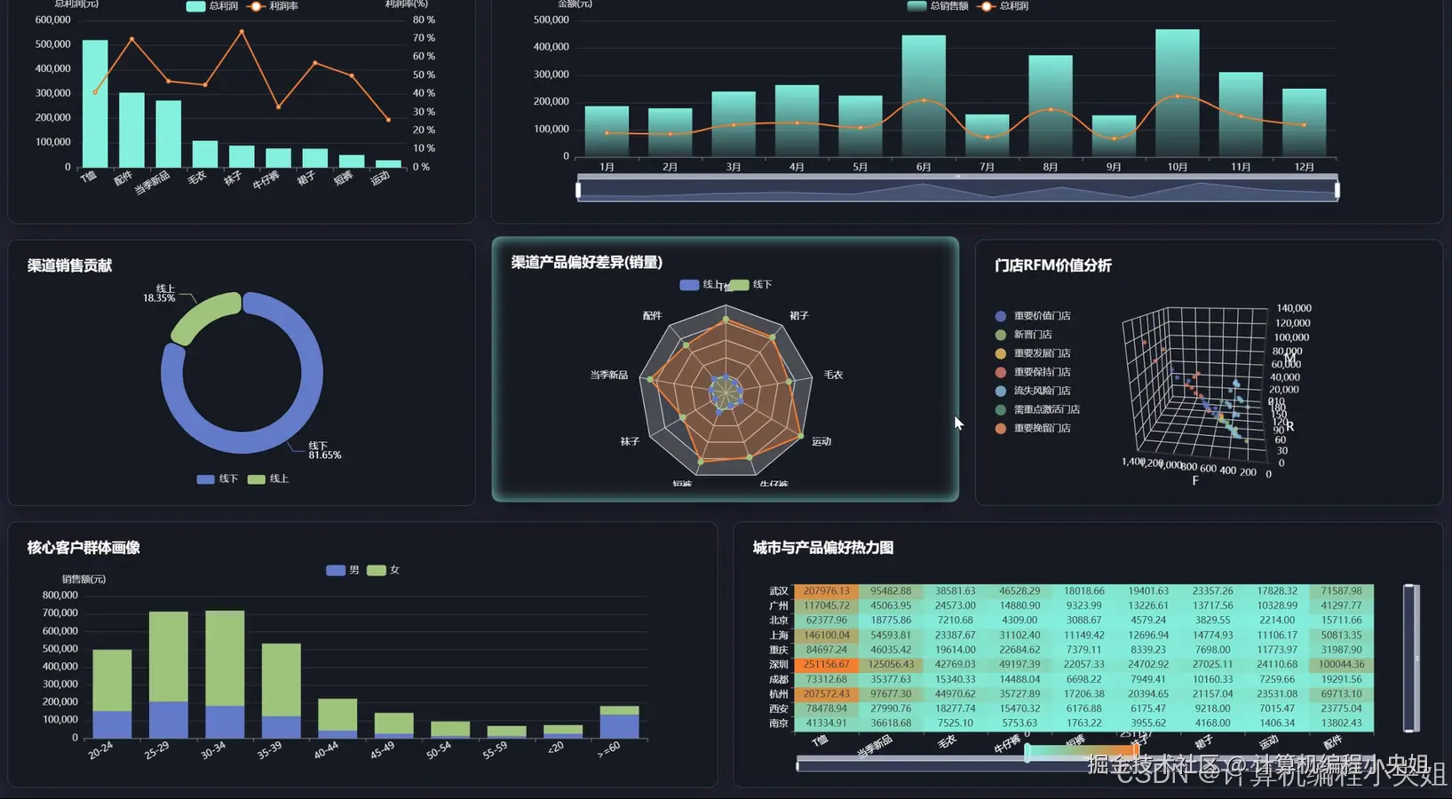Click the 8月 sales bar
This screenshot has width=1452, height=799.
click(1051, 107)
